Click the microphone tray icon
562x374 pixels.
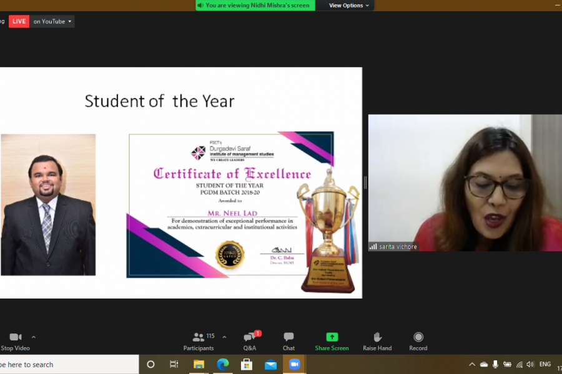click(495, 364)
